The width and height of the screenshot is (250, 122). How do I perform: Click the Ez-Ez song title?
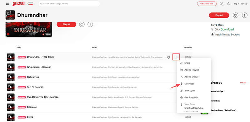(x=30, y=117)
